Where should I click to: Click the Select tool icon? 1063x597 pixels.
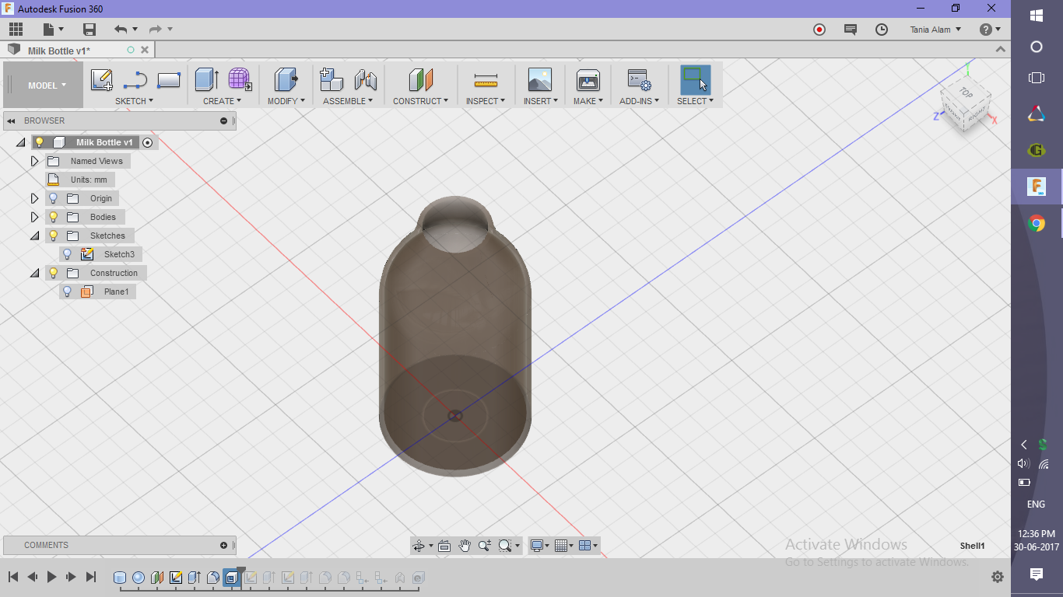(695, 80)
